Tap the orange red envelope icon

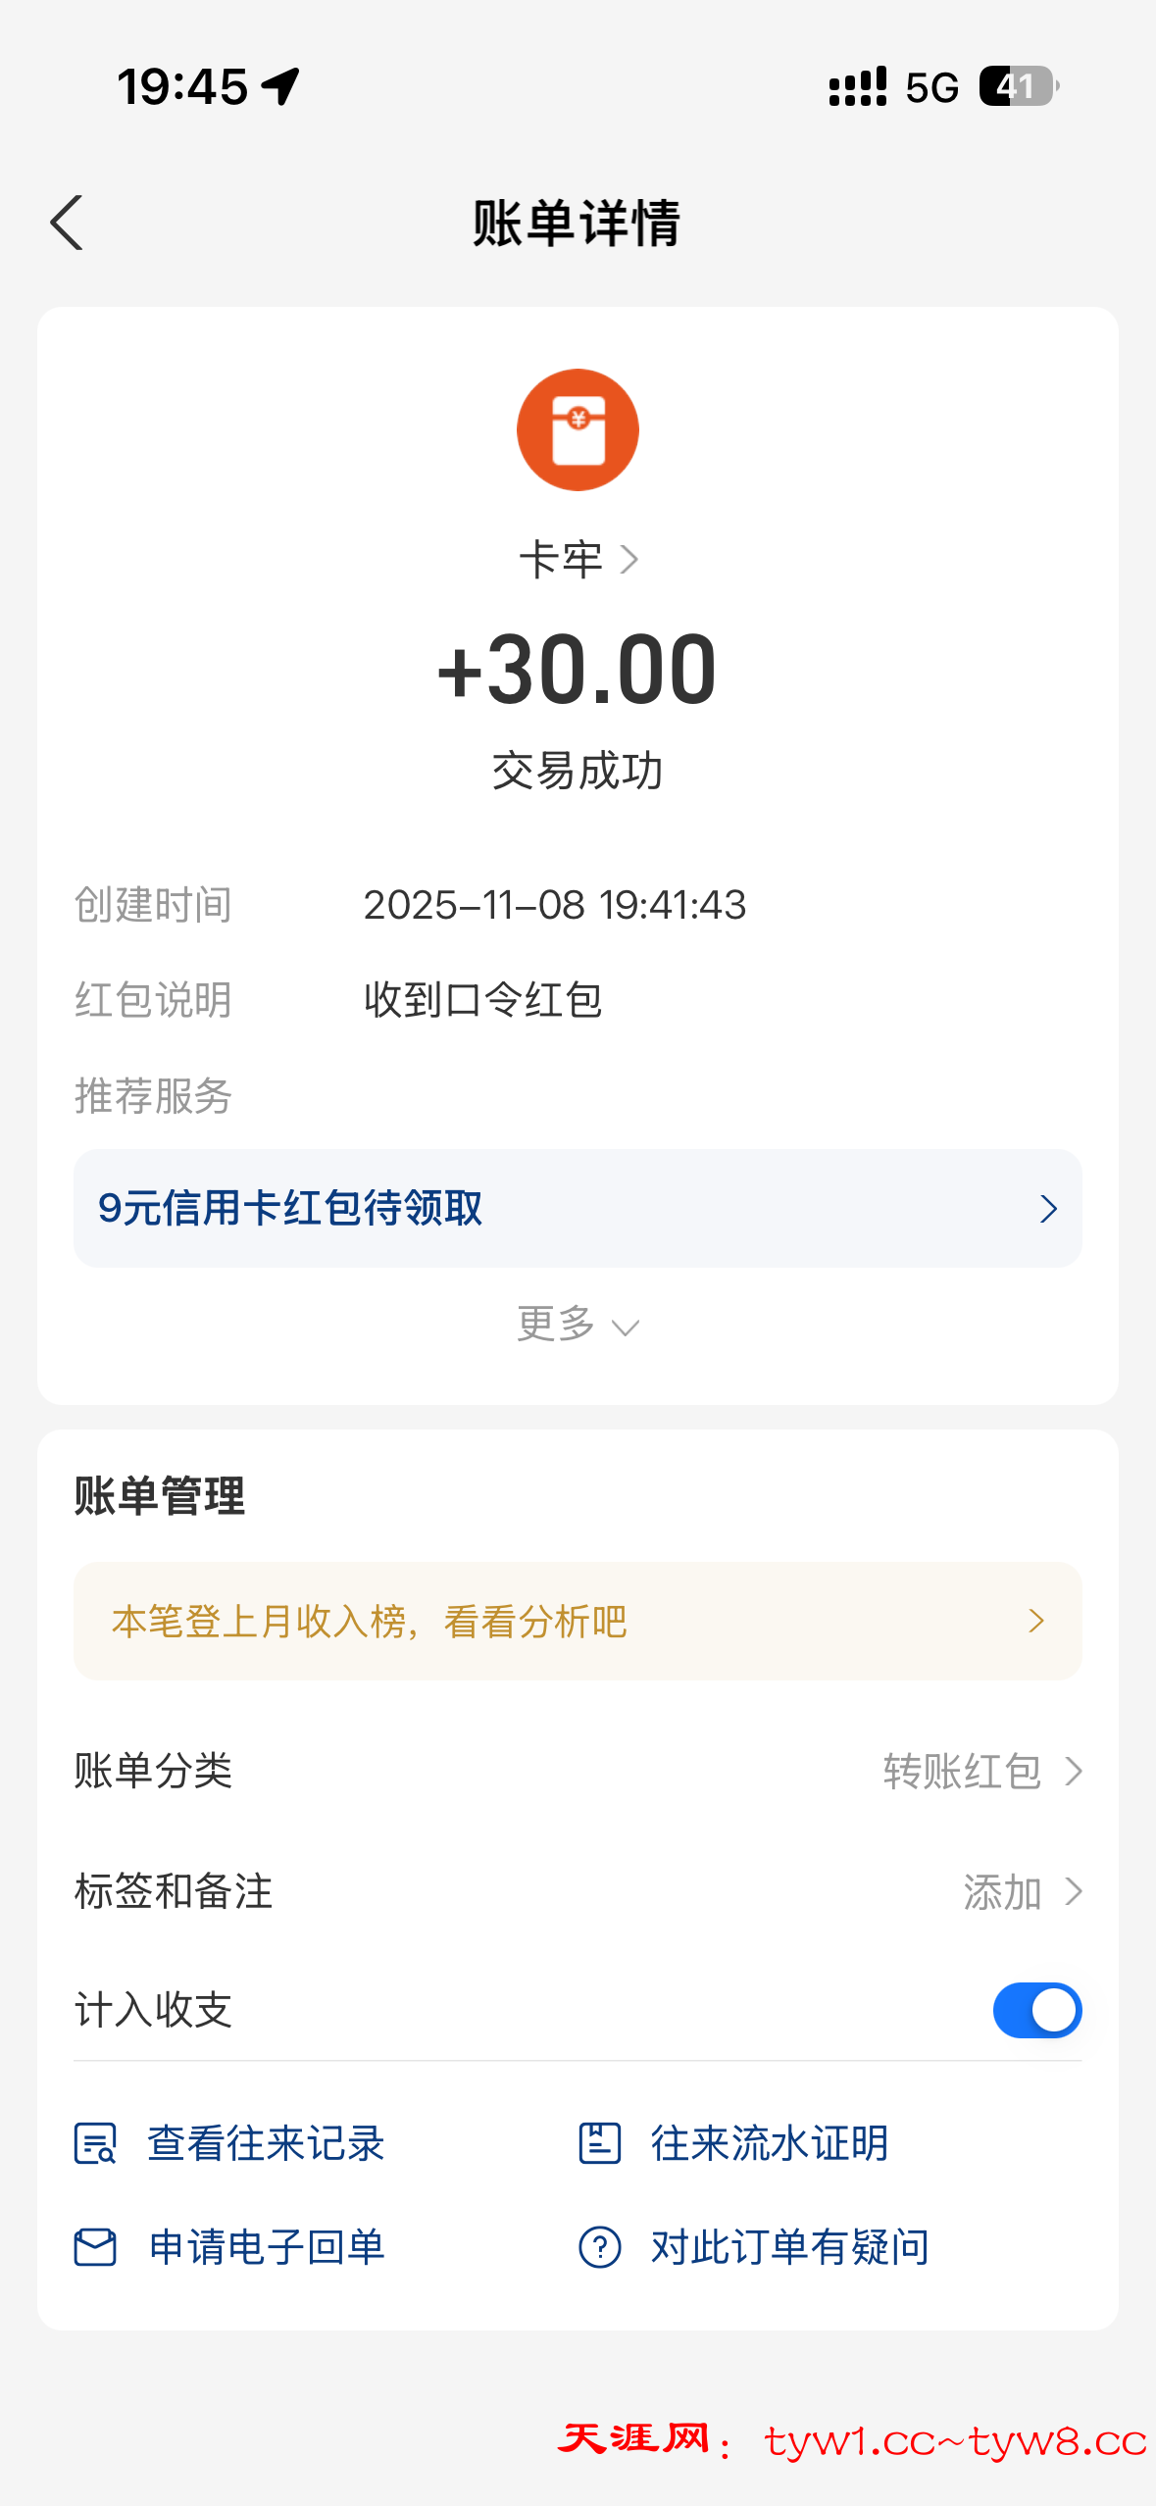pyautogui.click(x=578, y=429)
